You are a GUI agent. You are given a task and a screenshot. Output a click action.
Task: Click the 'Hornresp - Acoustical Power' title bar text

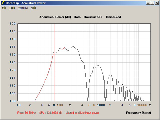[x=25, y=3]
